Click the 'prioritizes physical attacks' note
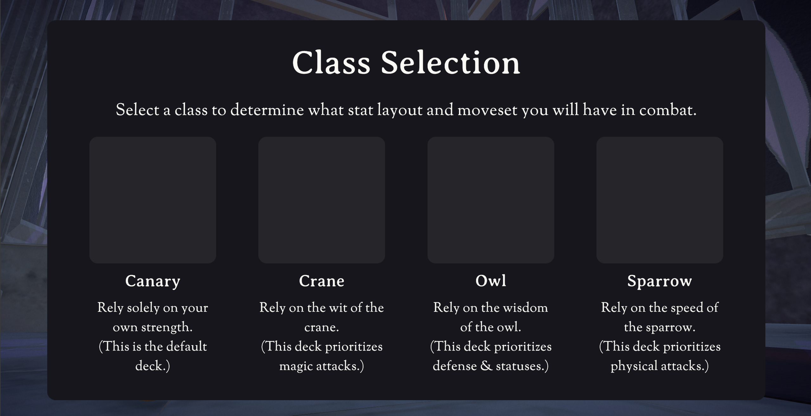The width and height of the screenshot is (811, 416). click(x=660, y=356)
